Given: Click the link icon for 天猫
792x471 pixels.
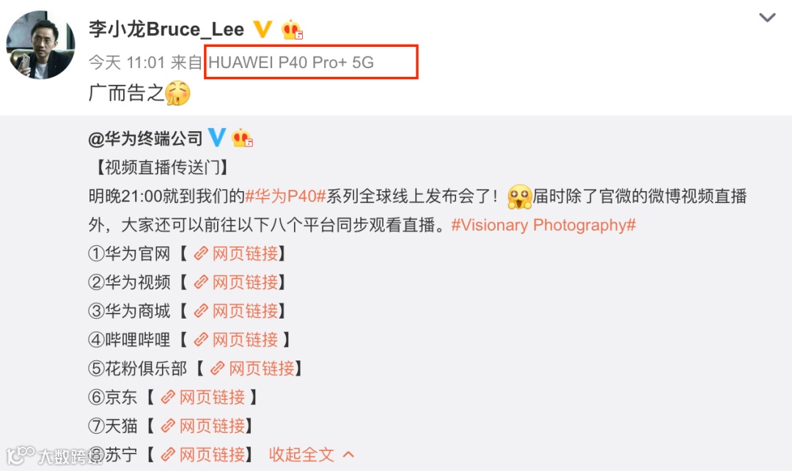Looking at the screenshot, I should tap(168, 426).
